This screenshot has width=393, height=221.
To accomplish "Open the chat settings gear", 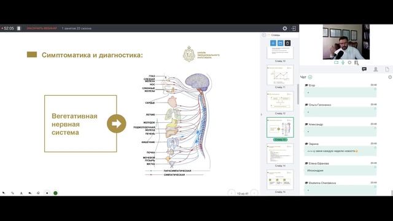I will click(x=390, y=77).
